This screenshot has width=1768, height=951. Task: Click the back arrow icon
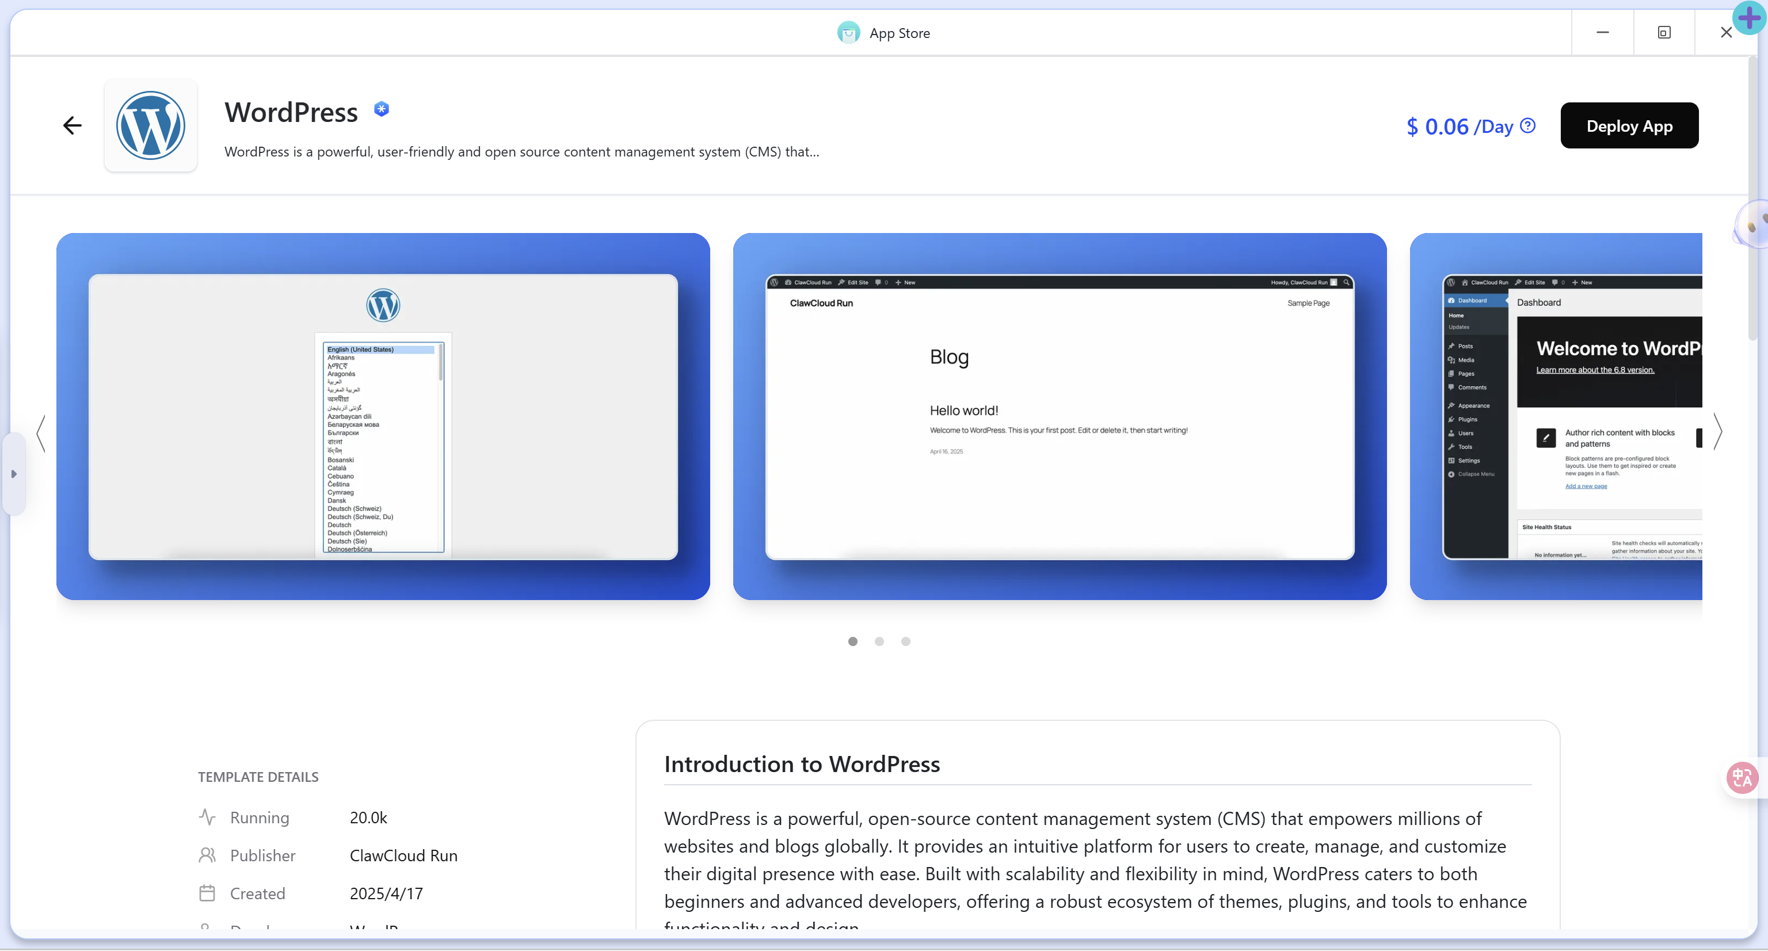pos(72,125)
